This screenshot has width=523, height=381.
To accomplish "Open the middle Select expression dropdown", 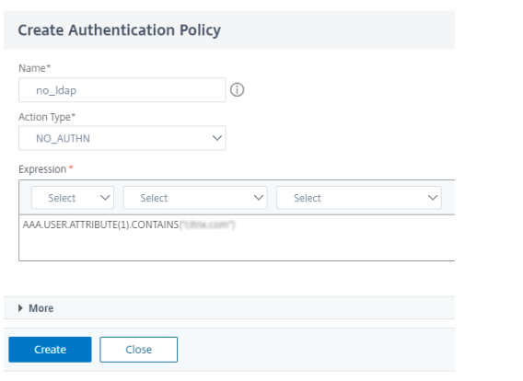I will pyautogui.click(x=195, y=198).
